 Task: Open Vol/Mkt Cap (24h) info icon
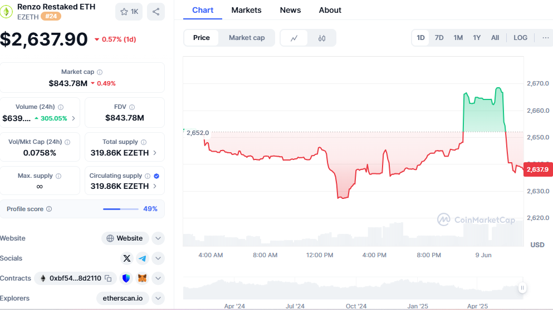click(67, 142)
